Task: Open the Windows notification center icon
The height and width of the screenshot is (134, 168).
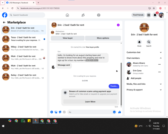Action: [x=164, y=126]
